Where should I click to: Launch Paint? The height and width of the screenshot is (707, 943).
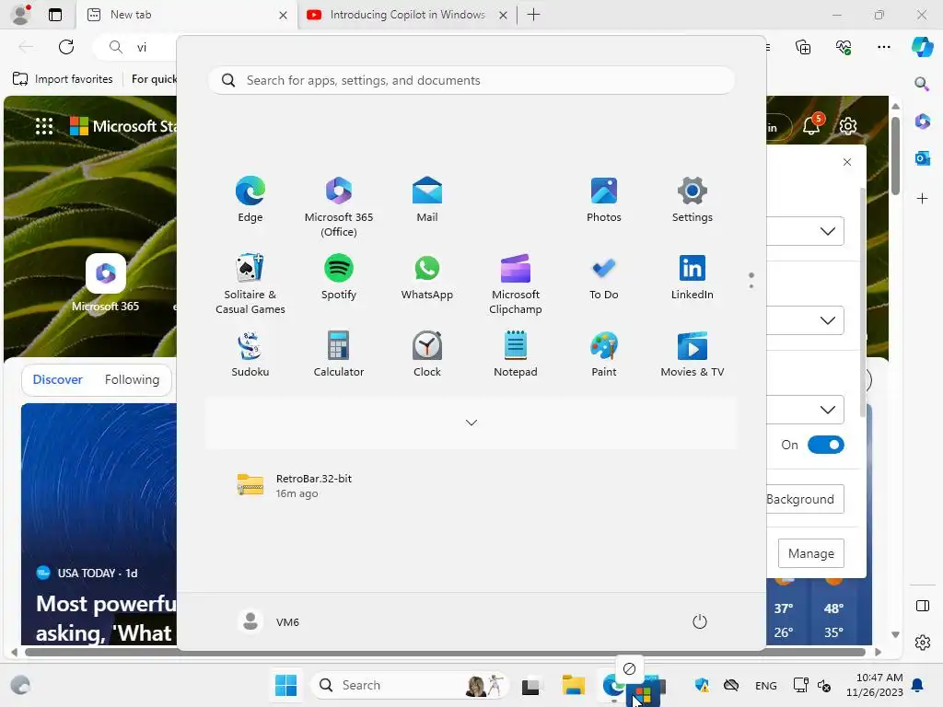click(x=604, y=354)
